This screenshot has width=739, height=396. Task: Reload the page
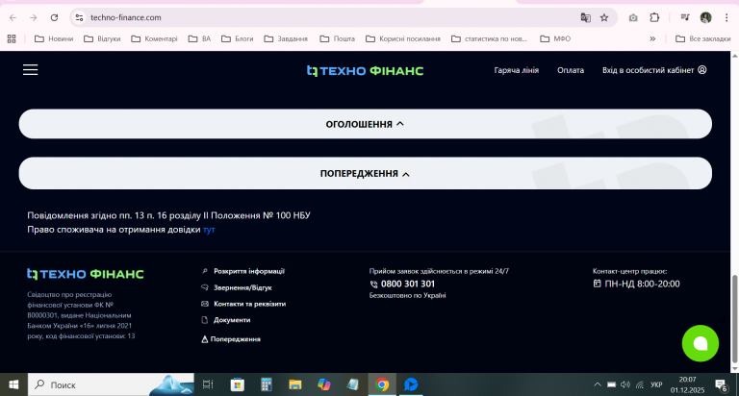point(54,17)
